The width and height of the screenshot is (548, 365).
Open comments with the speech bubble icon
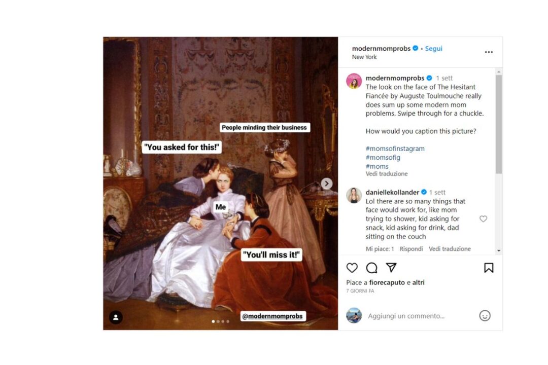pos(371,268)
